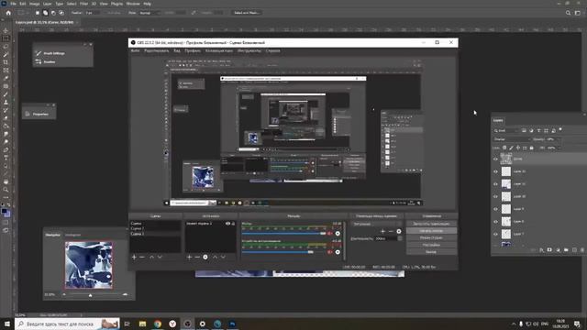The width and height of the screenshot is (587, 330).
Task: Delete layer trash icon in Layers panel
Action: click(x=582, y=250)
